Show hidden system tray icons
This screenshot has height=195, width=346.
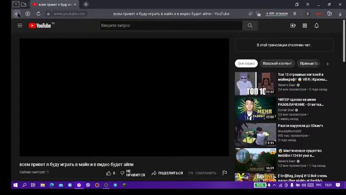[274, 185]
